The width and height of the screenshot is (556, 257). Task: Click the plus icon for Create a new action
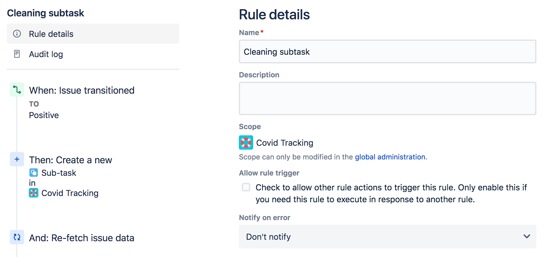tap(17, 159)
